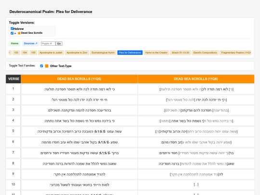This screenshot has height=195, width=260.
Task: Click the 11Q5 Hebrew text of verse 7
Action: [79, 153]
